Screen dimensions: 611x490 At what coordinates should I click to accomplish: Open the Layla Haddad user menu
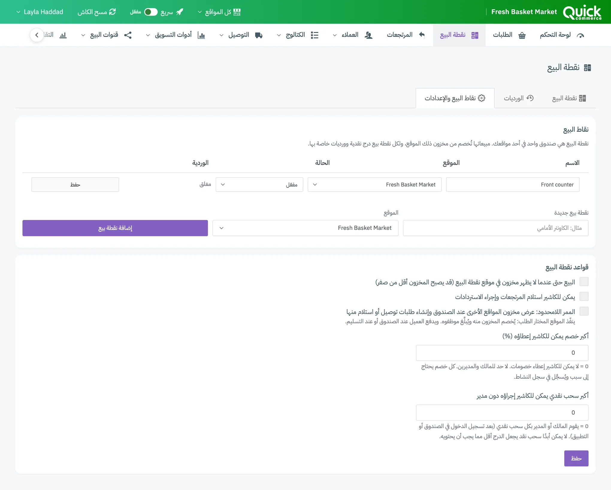40,12
